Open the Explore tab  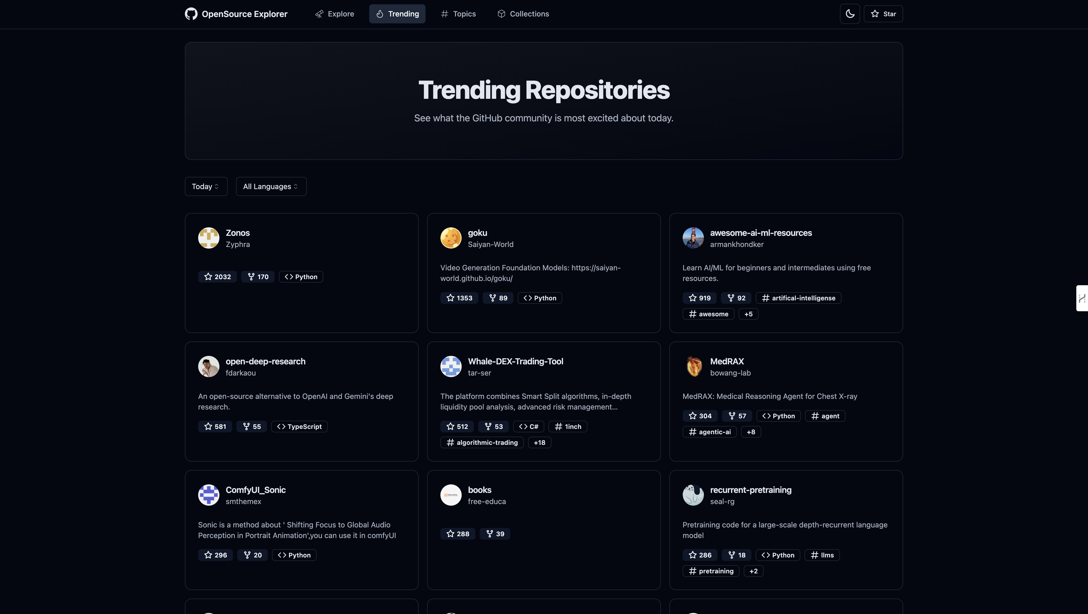(334, 14)
